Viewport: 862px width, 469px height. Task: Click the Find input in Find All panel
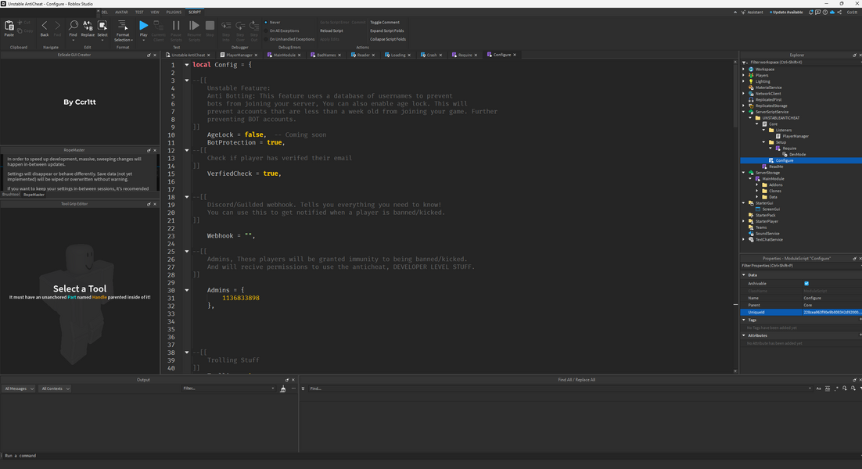coord(559,388)
